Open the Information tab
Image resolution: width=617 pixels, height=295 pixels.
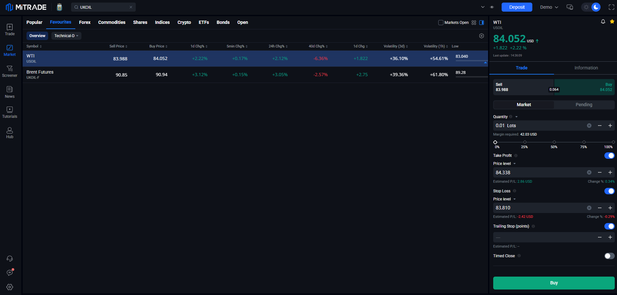[x=586, y=68]
